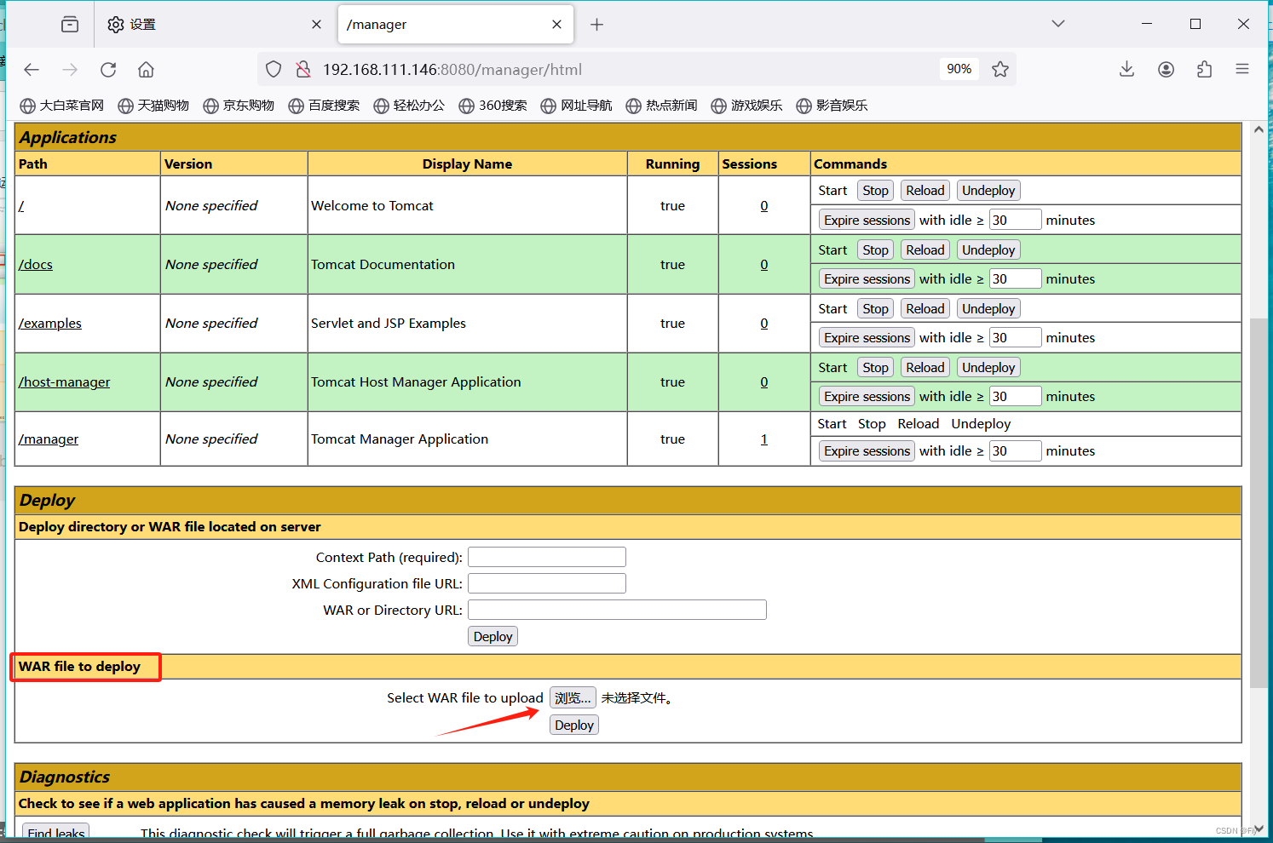The width and height of the screenshot is (1273, 843).
Task: Click the forward navigation arrow
Action: [x=70, y=70]
